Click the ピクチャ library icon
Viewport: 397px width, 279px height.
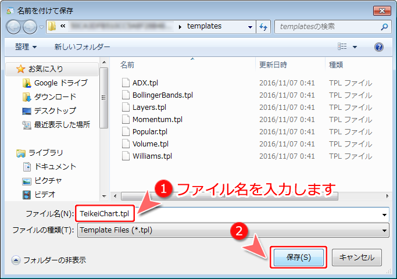click(x=27, y=181)
